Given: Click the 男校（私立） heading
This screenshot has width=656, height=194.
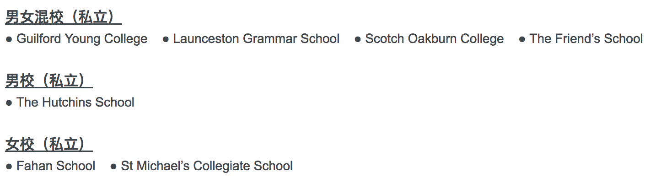Looking at the screenshot, I should pyautogui.click(x=49, y=81).
